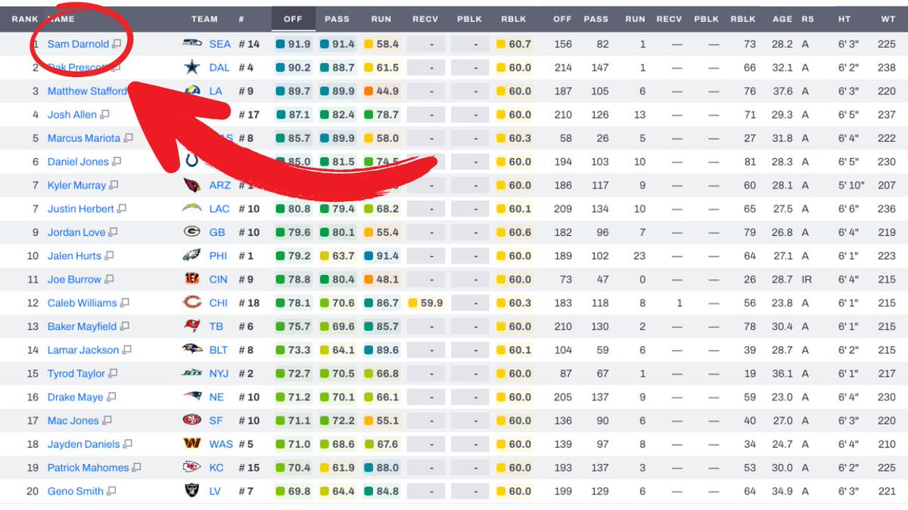Open Justin Herbert's player page
The height and width of the screenshot is (510, 908).
[81, 209]
